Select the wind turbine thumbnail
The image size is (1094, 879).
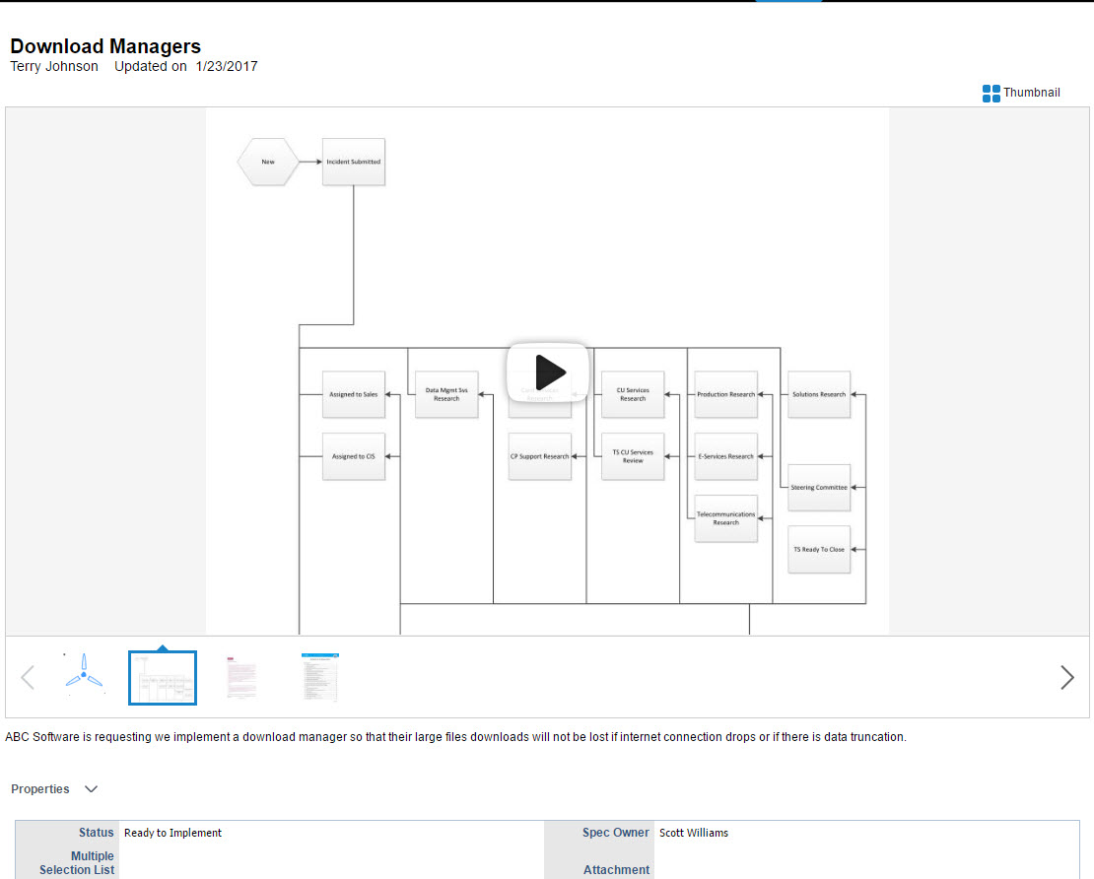click(84, 674)
